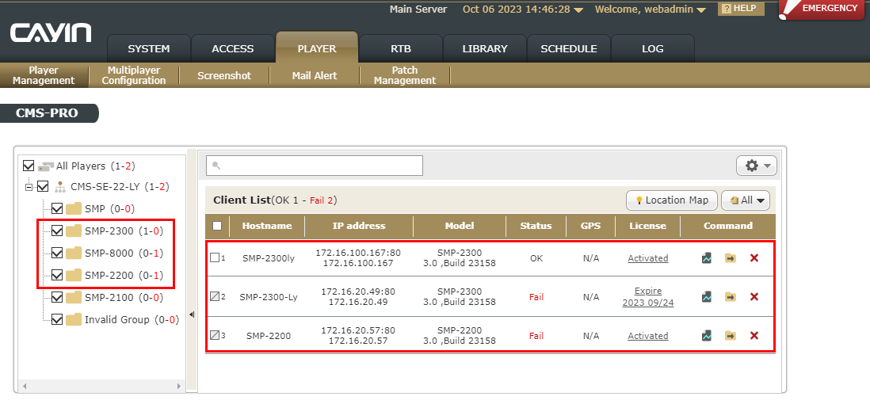Open the LOG tab
This screenshot has width=870, height=404.
click(x=653, y=49)
